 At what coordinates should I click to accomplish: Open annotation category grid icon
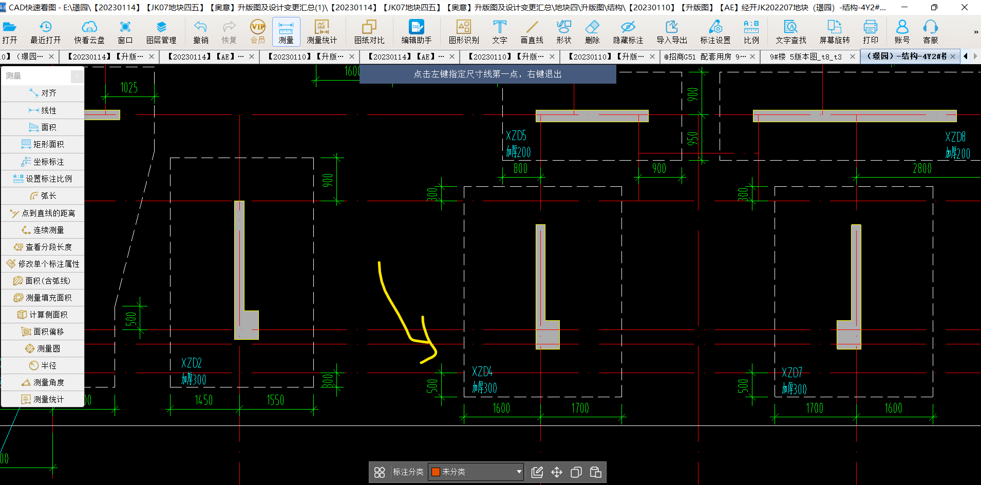(x=380, y=472)
